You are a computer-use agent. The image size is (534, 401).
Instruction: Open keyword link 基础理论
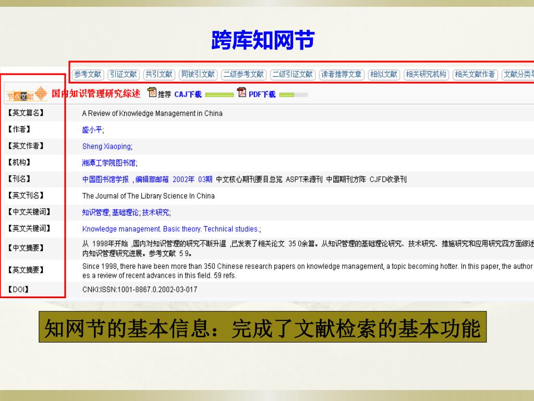coord(125,213)
